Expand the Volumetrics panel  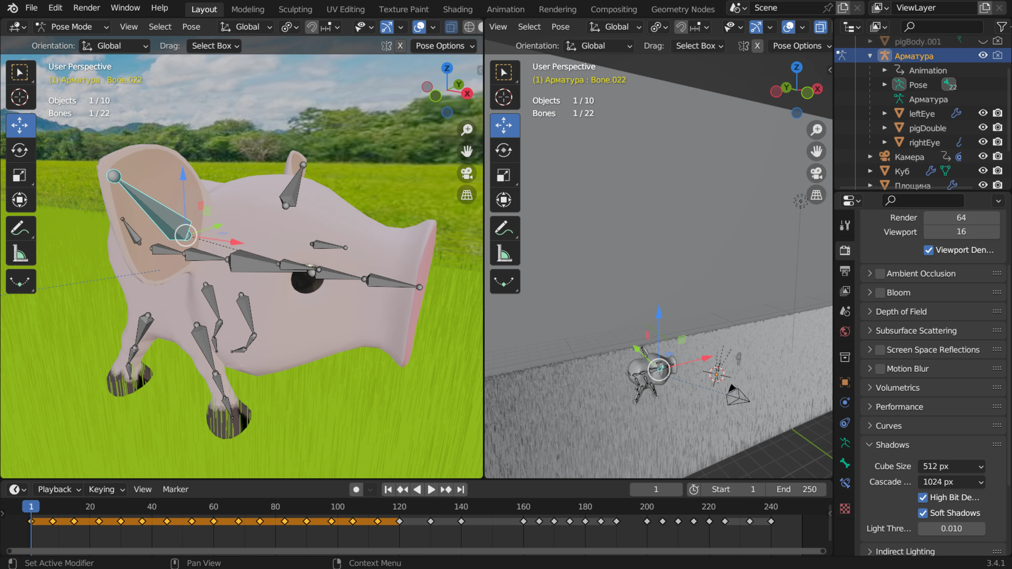point(897,387)
